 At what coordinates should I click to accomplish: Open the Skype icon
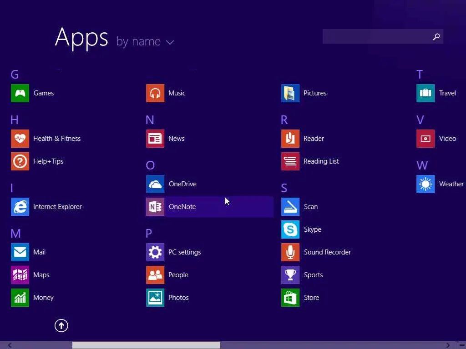tap(290, 229)
